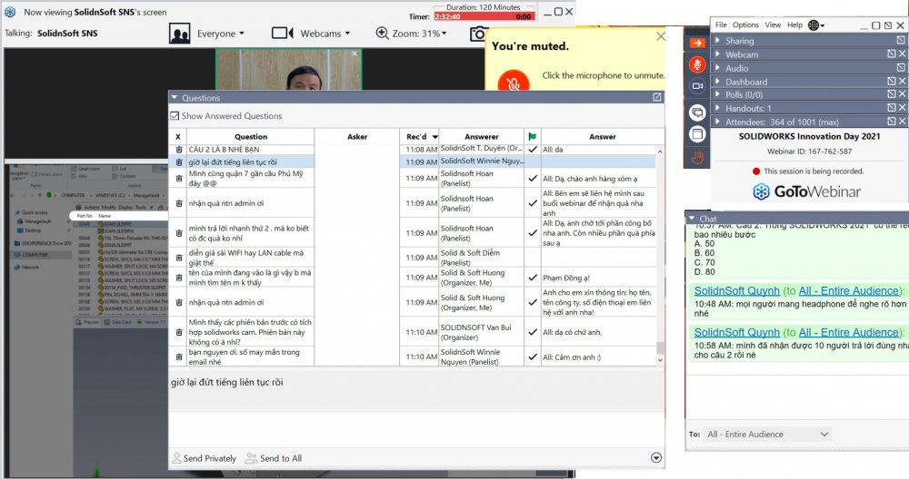This screenshot has height=479, width=909.
Task: Dock the Questions pane via pop-out icon
Action: click(657, 97)
